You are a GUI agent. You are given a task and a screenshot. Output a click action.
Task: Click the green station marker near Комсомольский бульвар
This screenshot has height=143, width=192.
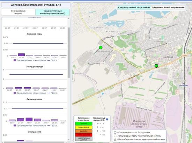pyautogui.click(x=101, y=47)
